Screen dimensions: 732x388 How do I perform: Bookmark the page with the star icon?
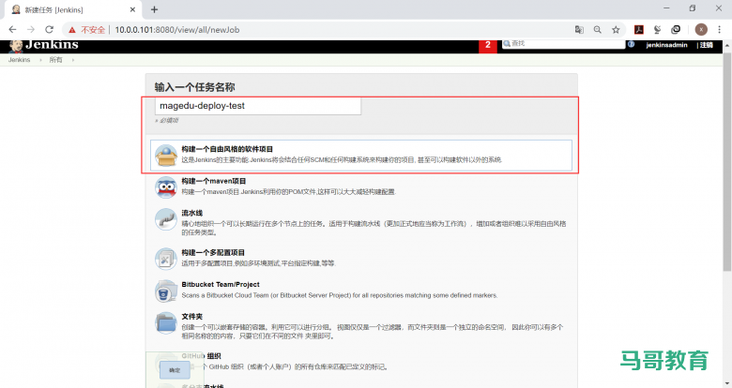(x=616, y=30)
